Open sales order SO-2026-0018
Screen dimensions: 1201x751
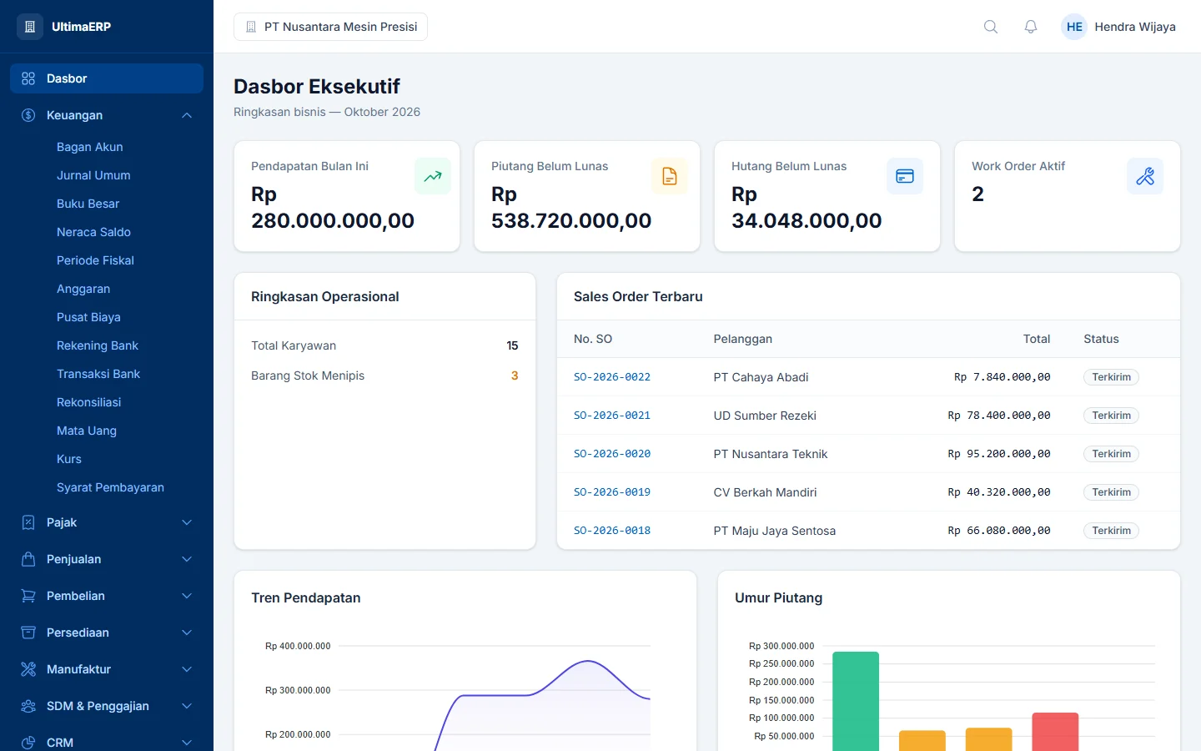point(612,531)
